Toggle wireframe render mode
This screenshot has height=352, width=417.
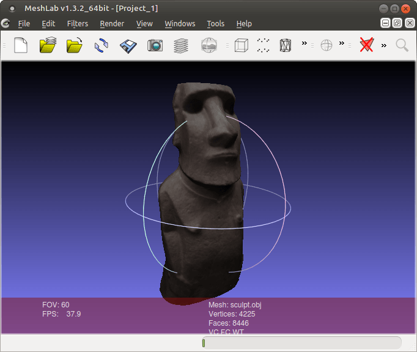pyautogui.click(x=286, y=45)
